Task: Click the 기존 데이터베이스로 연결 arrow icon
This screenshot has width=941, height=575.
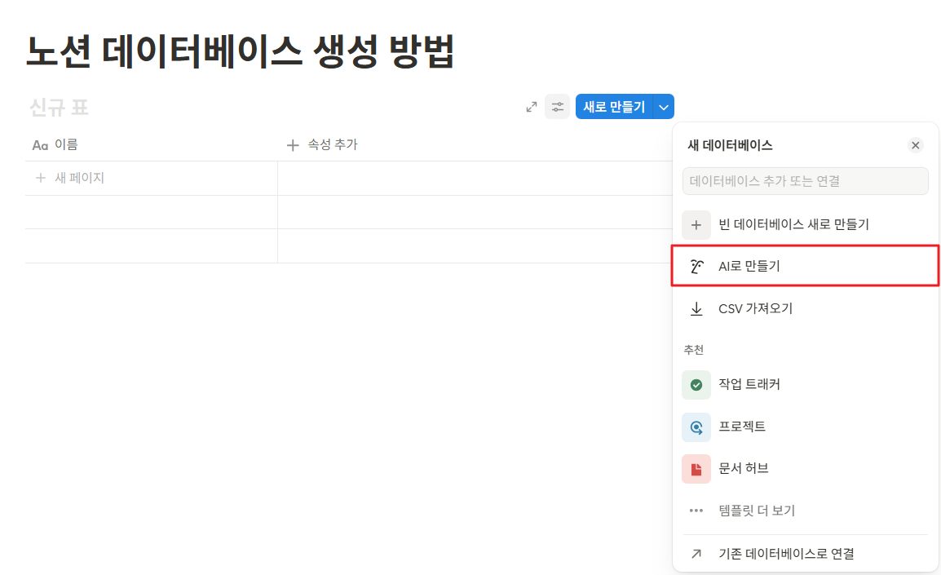Action: point(696,553)
